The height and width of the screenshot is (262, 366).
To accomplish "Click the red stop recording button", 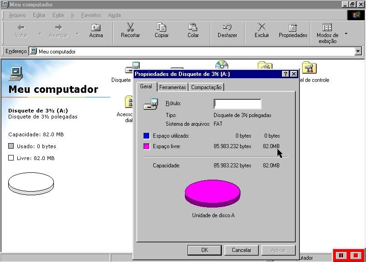I will click(x=356, y=256).
